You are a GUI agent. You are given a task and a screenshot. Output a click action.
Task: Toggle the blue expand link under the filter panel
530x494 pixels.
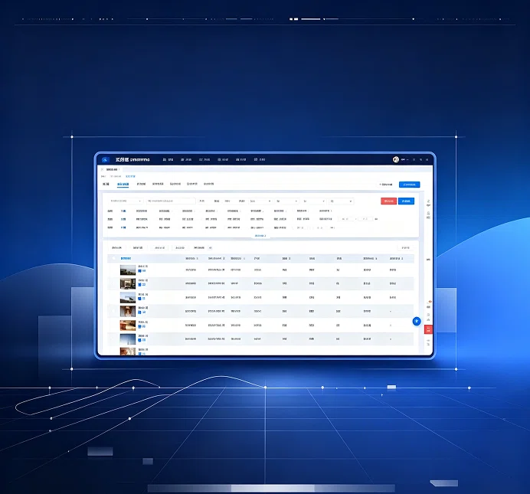click(260, 236)
